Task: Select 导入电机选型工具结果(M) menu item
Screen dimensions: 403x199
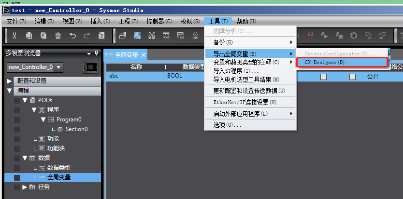Action: tap(250, 80)
